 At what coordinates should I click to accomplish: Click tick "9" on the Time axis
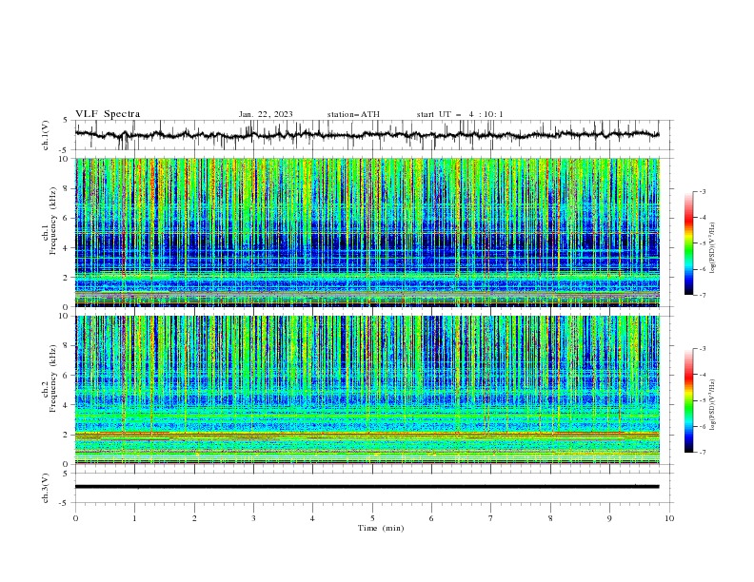click(x=609, y=518)
